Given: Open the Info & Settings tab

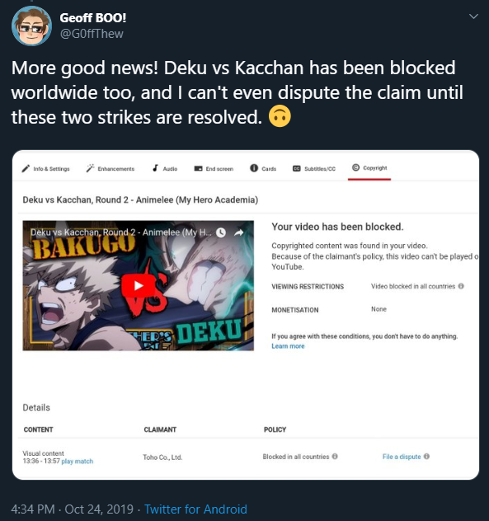Looking at the screenshot, I should point(45,168).
